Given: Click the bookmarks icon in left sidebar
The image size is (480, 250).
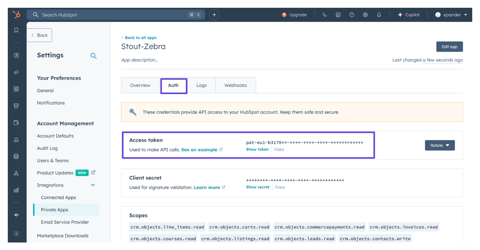Looking at the screenshot, I should (x=16, y=30).
